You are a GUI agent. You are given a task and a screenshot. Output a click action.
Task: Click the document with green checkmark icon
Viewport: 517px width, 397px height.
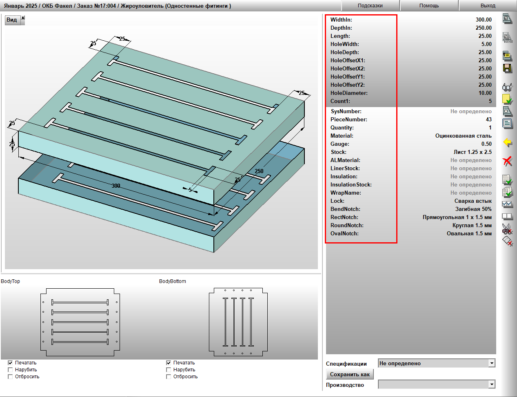pos(507,180)
